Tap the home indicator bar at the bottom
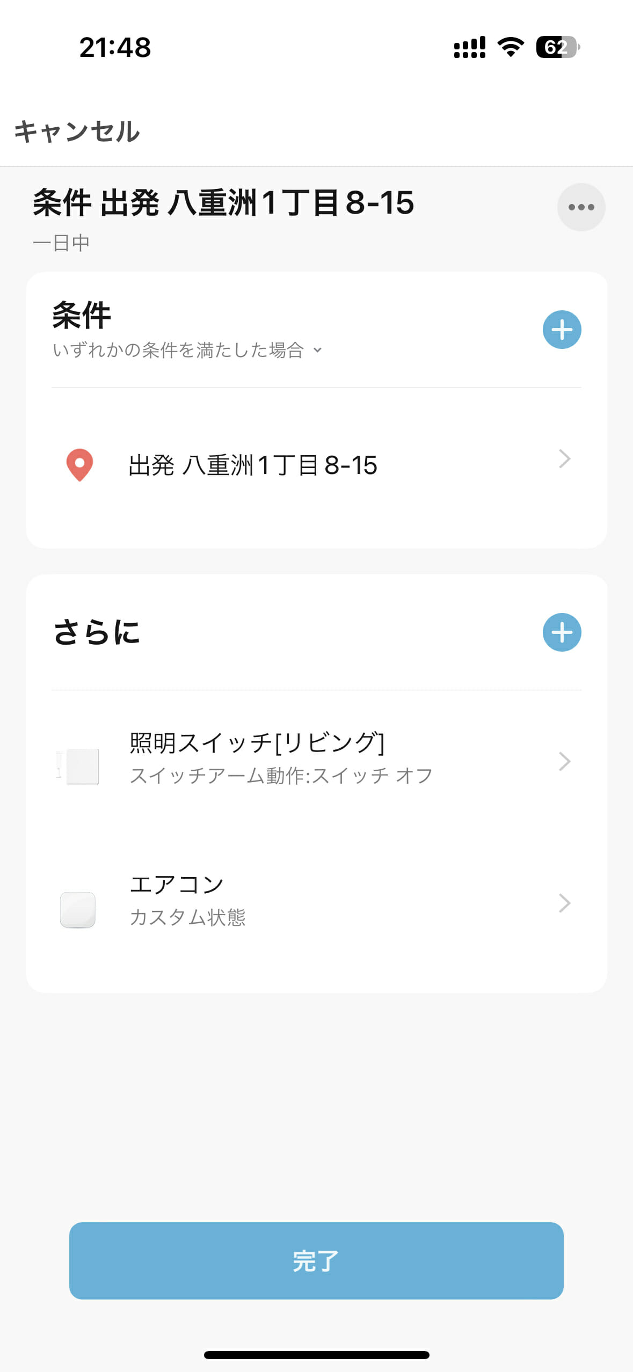Image resolution: width=633 pixels, height=1372 pixels. click(316, 1355)
